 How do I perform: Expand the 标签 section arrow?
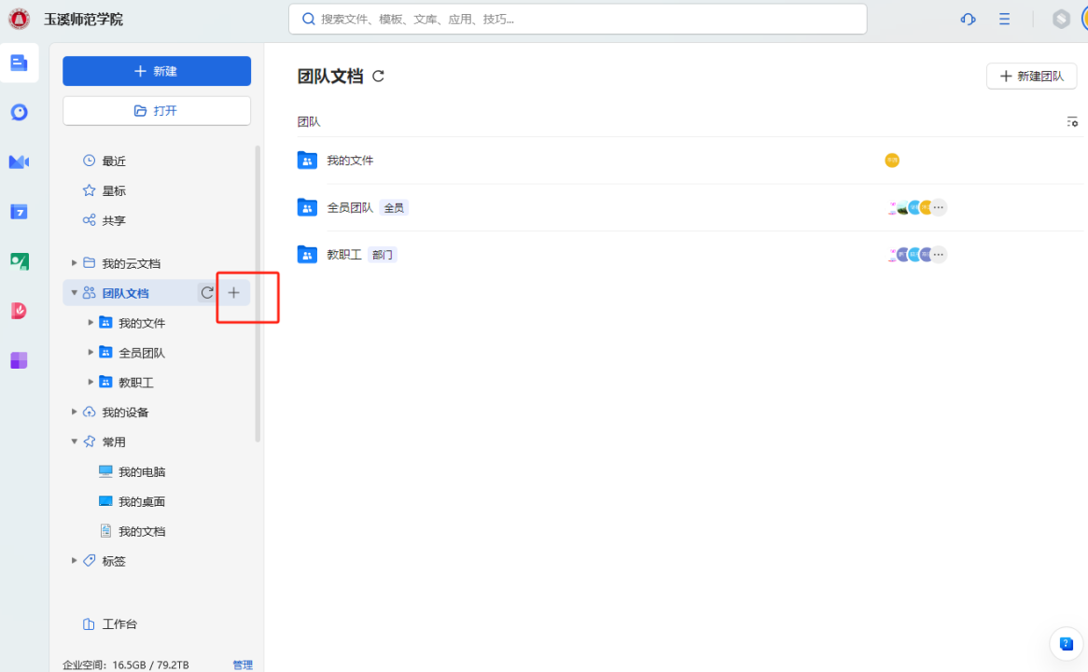(x=75, y=561)
